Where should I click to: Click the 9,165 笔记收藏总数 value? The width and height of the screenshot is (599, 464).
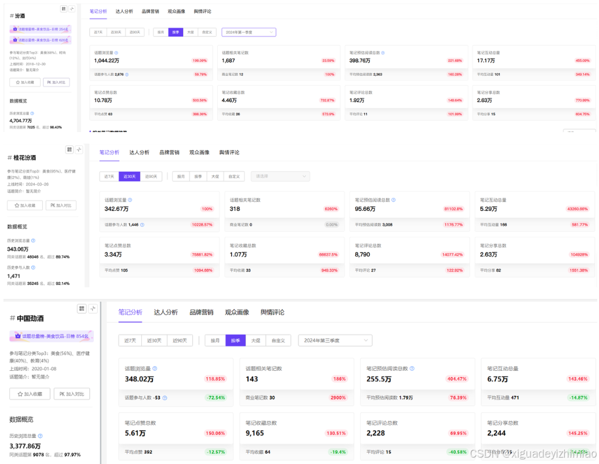click(x=255, y=433)
